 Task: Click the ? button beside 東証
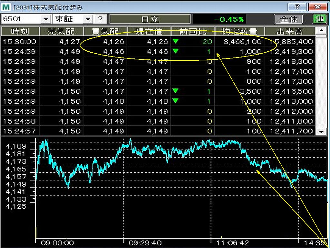click(100, 19)
